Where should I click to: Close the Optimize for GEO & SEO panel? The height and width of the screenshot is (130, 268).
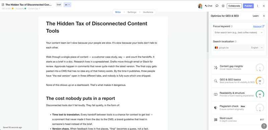(x=264, y=16)
